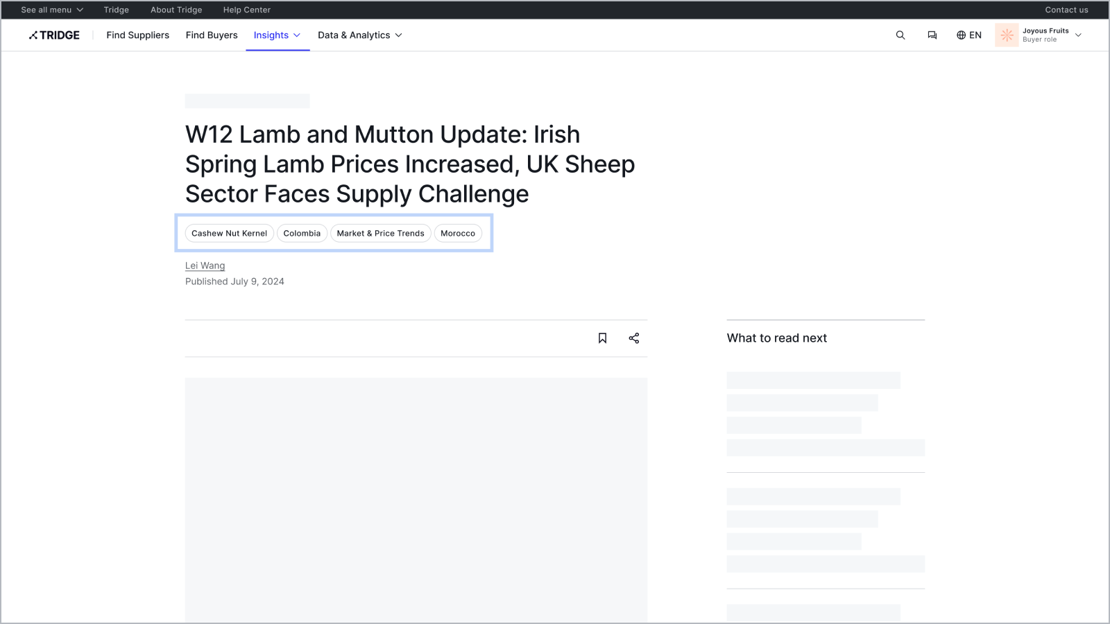The height and width of the screenshot is (624, 1110).
Task: Click the Joyous Fruits avatar
Action: pyautogui.click(x=1007, y=35)
